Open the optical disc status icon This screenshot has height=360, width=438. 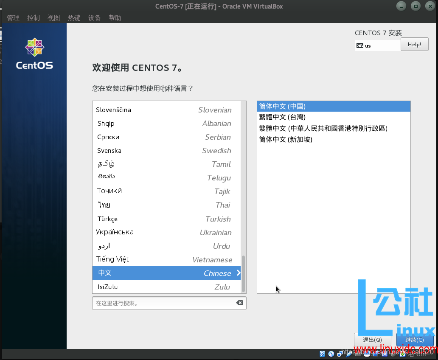pos(331,354)
